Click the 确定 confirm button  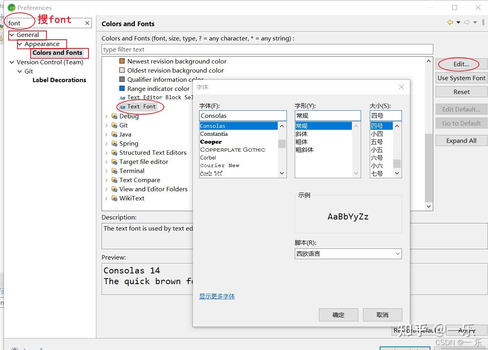[338, 315]
